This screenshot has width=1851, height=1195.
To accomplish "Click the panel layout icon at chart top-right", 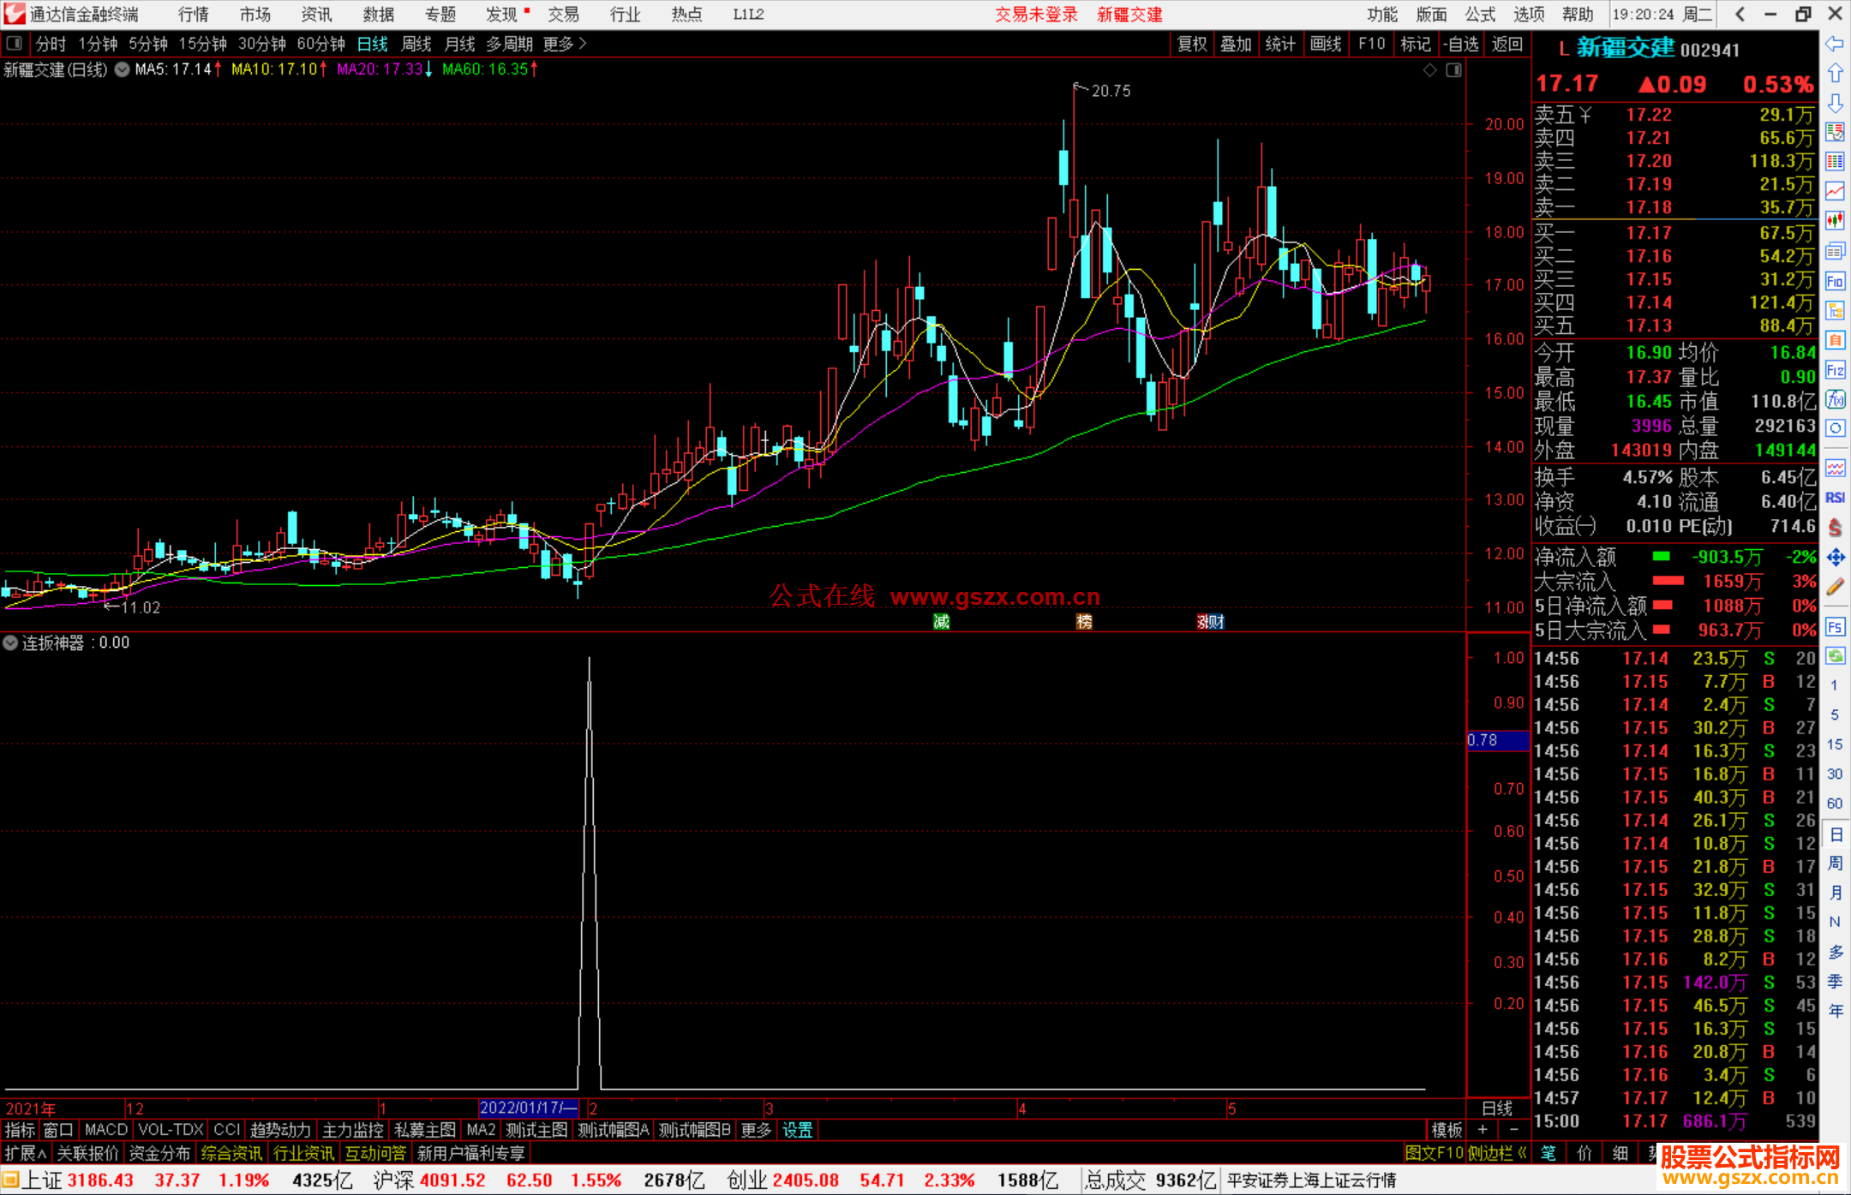I will (1453, 70).
